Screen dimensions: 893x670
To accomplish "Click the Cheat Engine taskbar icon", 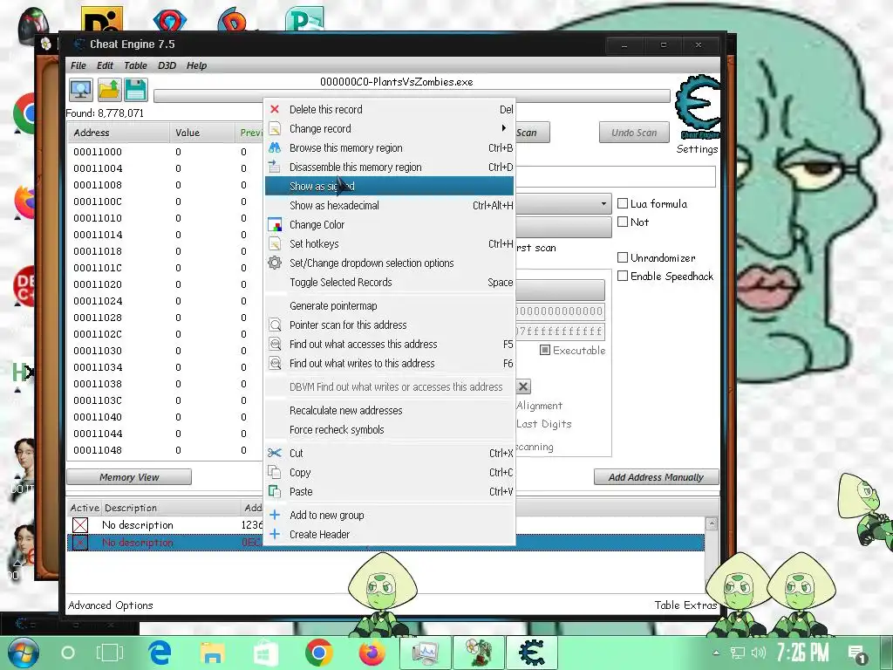I will [x=531, y=653].
